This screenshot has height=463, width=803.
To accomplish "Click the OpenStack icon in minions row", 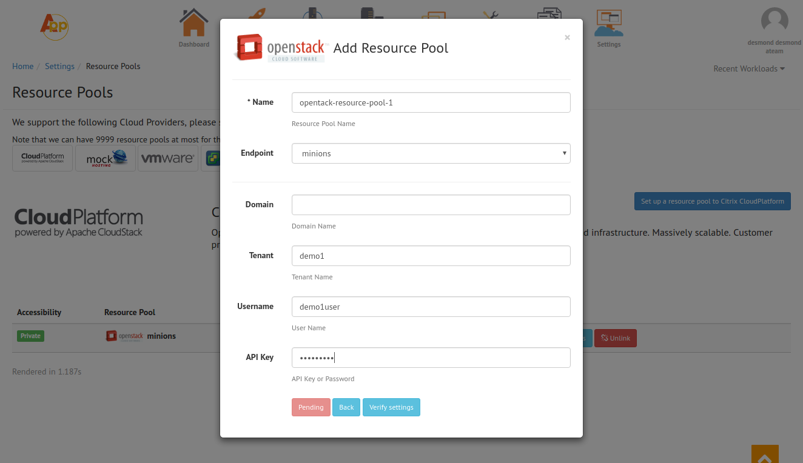I will 124,336.
